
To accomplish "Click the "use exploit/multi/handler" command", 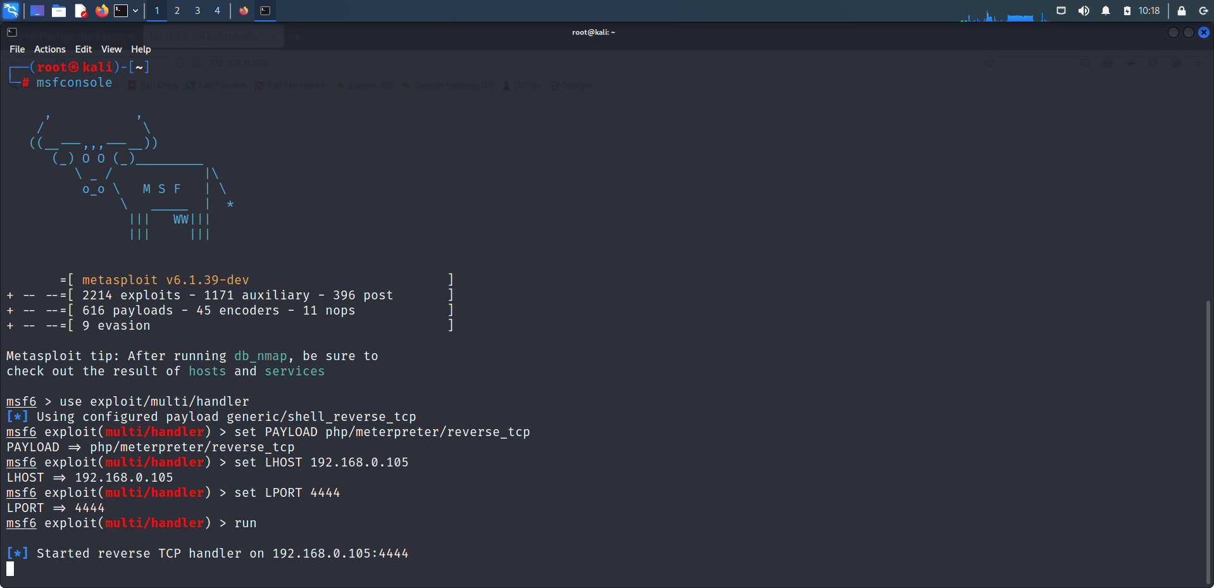I will coord(154,401).
